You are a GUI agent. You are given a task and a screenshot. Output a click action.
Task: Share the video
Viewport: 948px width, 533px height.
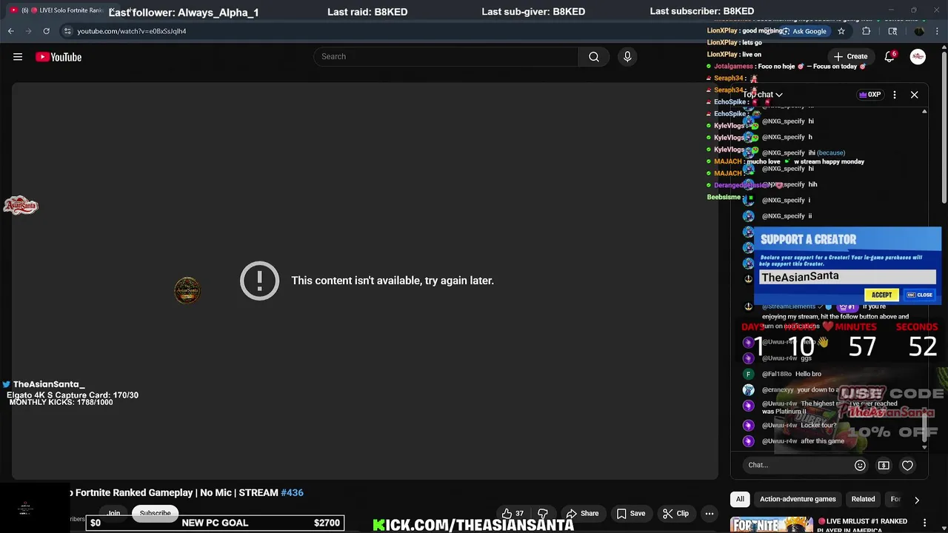click(x=582, y=513)
